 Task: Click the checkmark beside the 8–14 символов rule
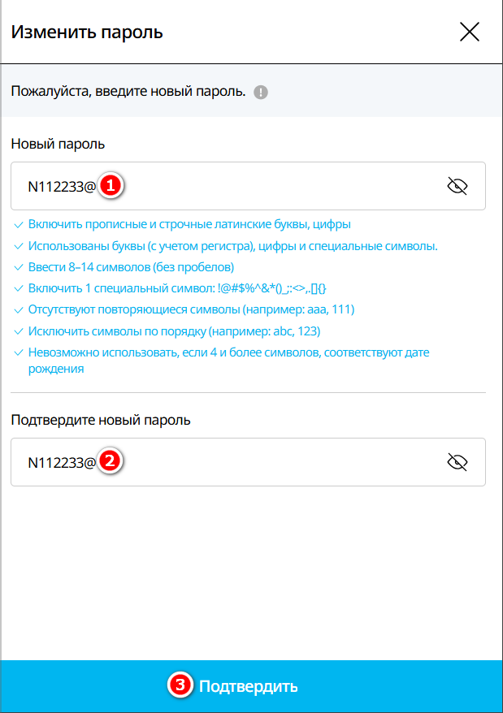[x=19, y=267]
